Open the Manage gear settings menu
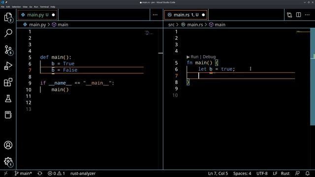The height and width of the screenshot is (177, 315). [8, 162]
